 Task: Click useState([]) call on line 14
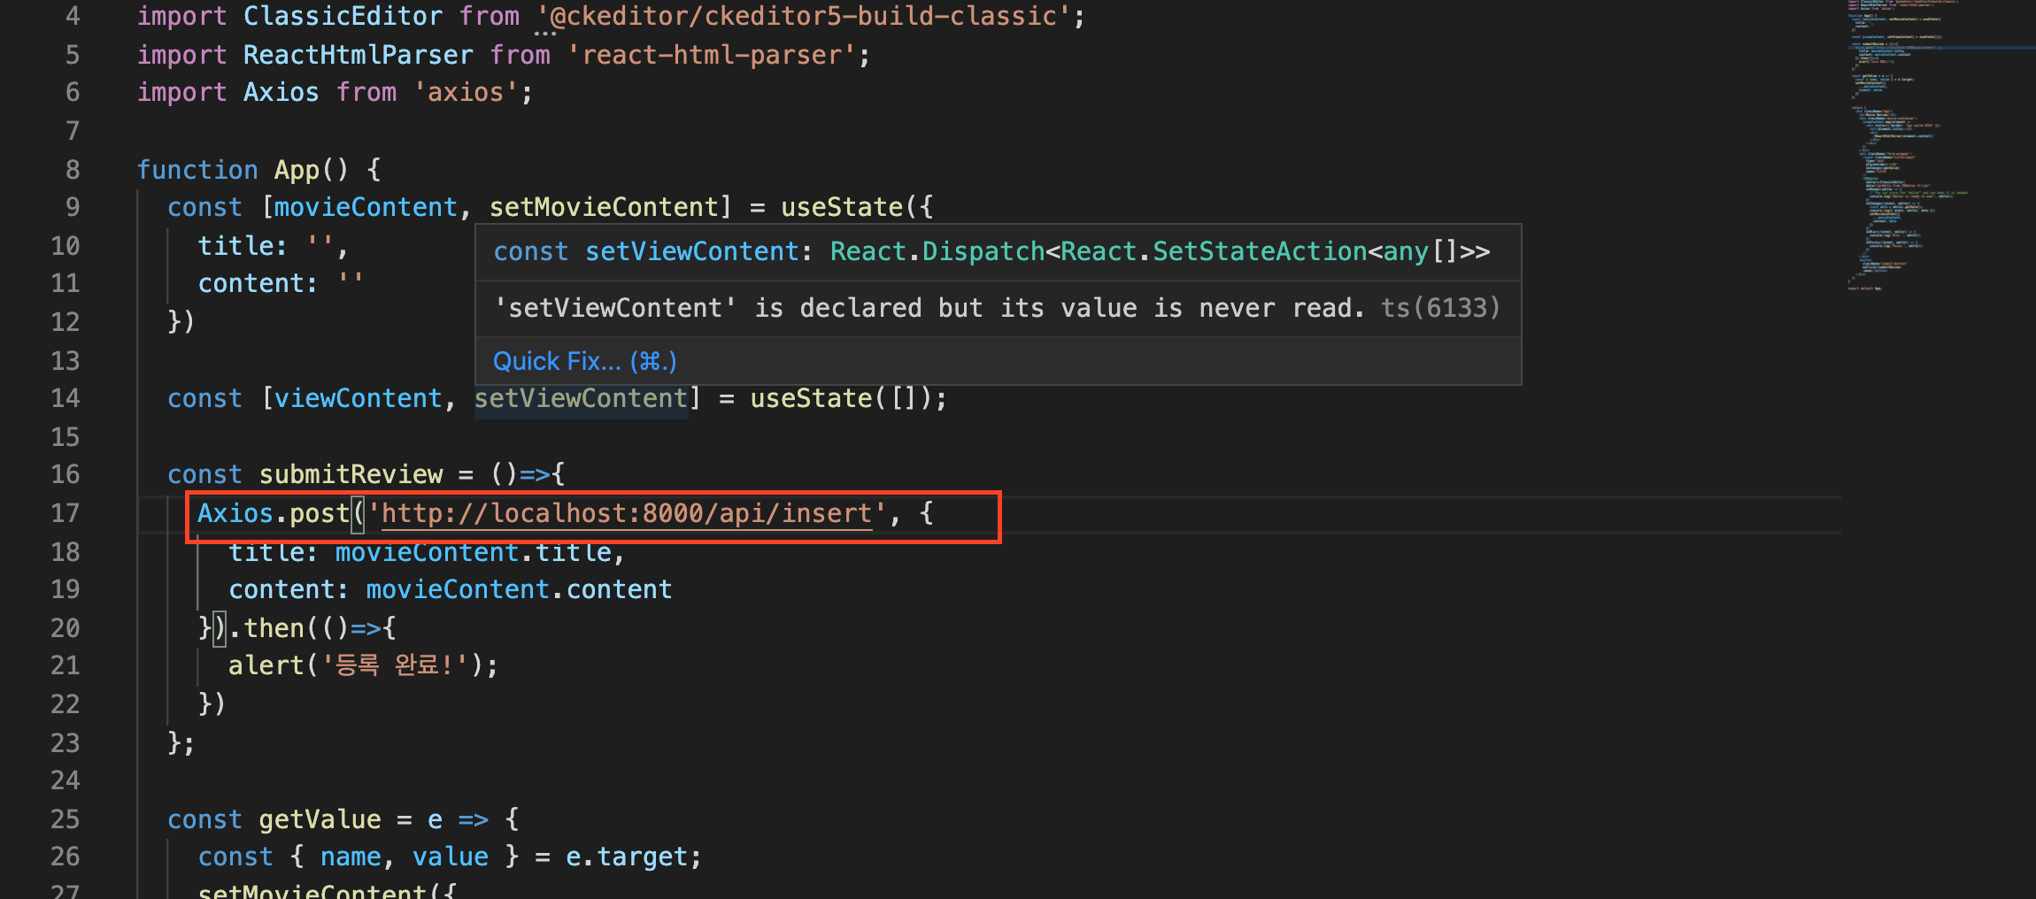pos(842,398)
